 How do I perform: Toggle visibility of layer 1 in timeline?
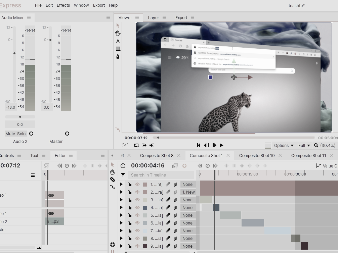coord(137,184)
